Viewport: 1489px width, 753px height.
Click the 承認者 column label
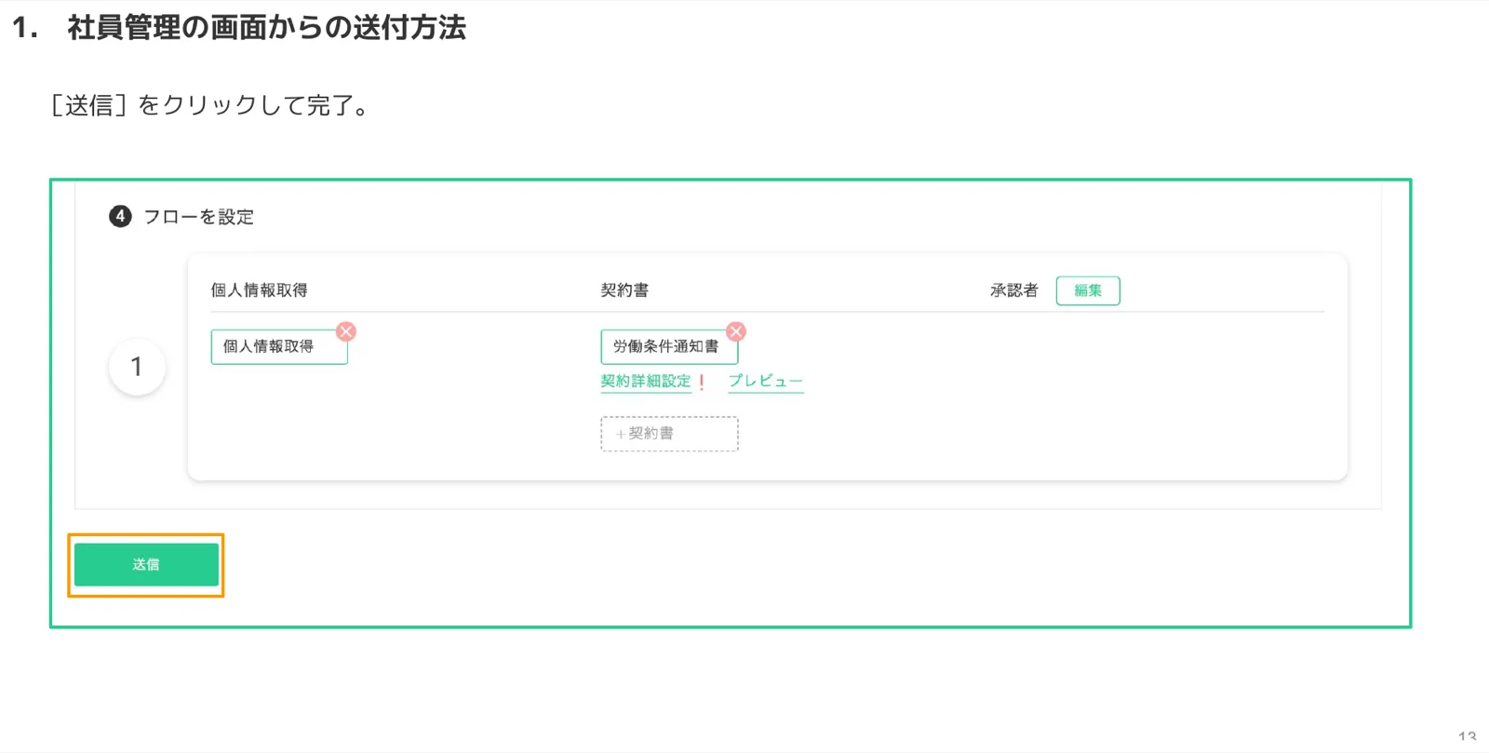tap(1013, 290)
